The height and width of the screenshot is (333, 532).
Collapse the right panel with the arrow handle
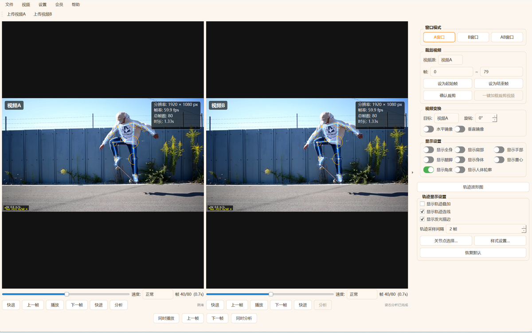point(413,172)
